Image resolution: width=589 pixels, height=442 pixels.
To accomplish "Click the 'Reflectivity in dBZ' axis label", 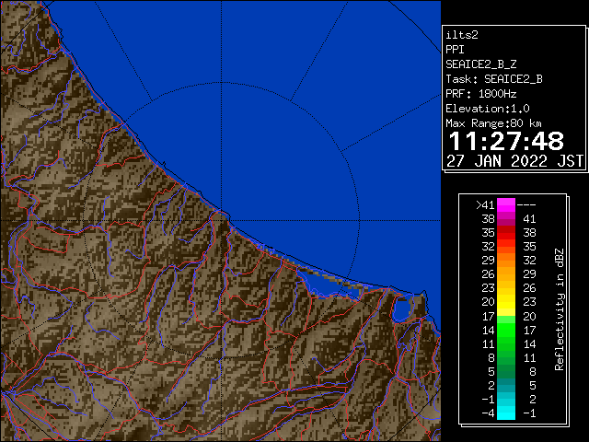I will click(560, 309).
